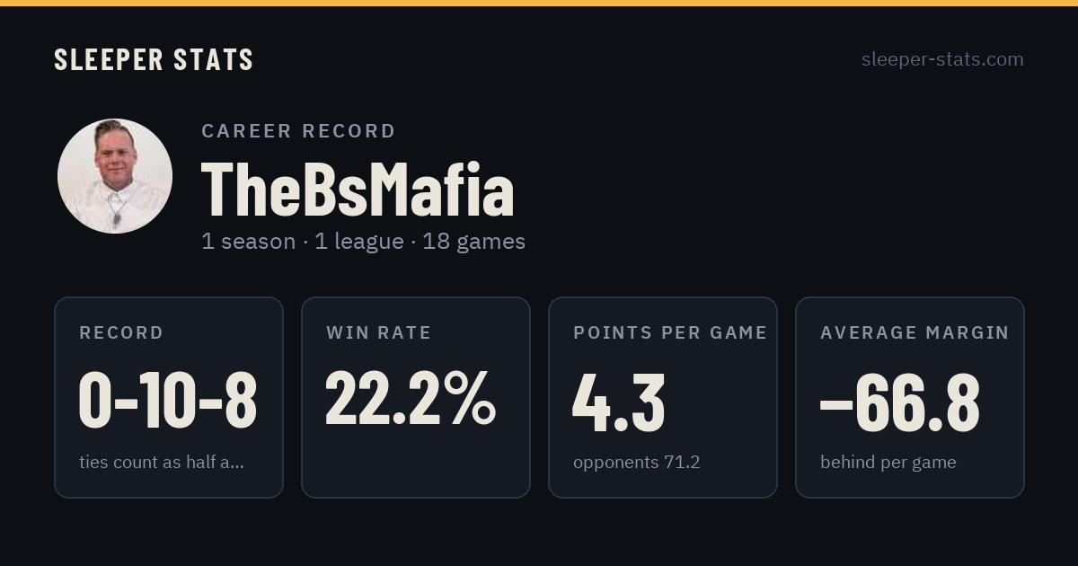
Task: Open the POINTS PER GAME card
Action: pyautogui.click(x=663, y=397)
